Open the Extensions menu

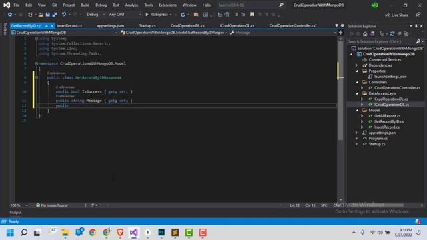pyautogui.click(x=167, y=5)
